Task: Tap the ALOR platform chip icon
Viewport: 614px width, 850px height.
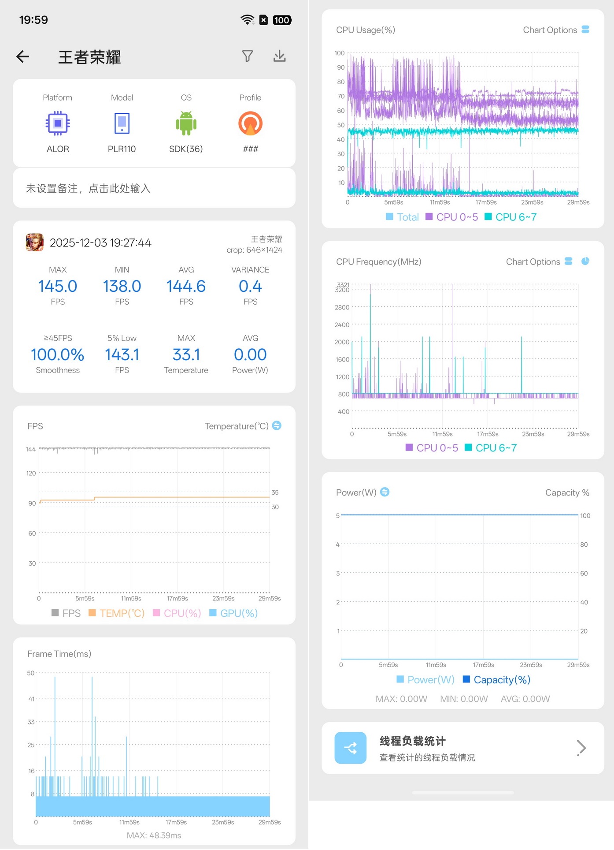Action: pyautogui.click(x=58, y=123)
